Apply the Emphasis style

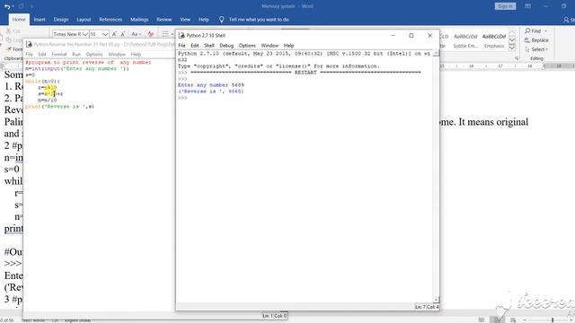[494, 40]
